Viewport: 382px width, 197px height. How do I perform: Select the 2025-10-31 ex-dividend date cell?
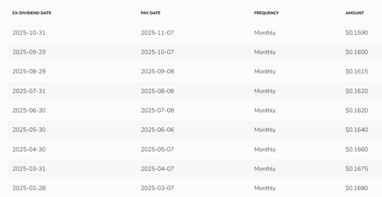(x=29, y=33)
